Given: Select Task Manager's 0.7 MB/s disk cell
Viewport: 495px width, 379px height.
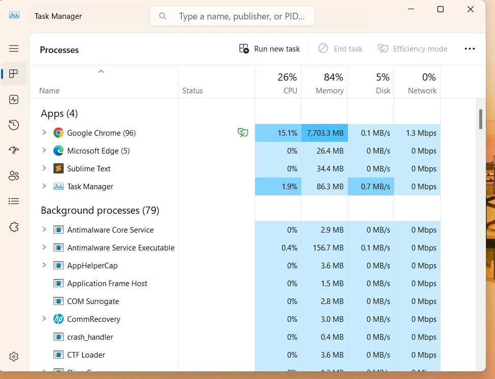Looking at the screenshot, I should tap(371, 187).
